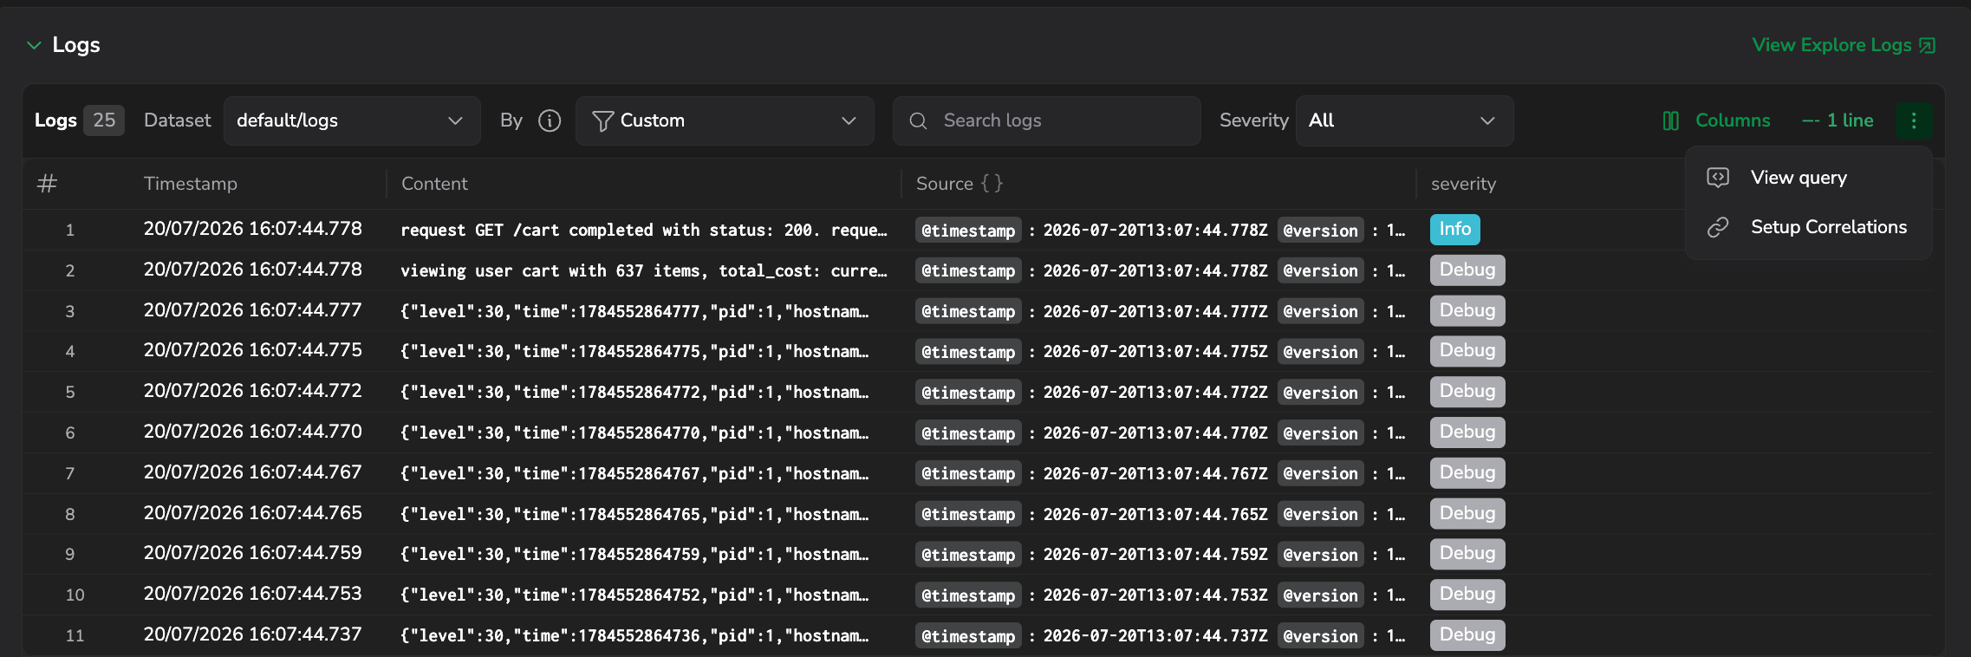Image resolution: width=1971 pixels, height=657 pixels.
Task: Click the info icon next to By
Action: tap(550, 120)
